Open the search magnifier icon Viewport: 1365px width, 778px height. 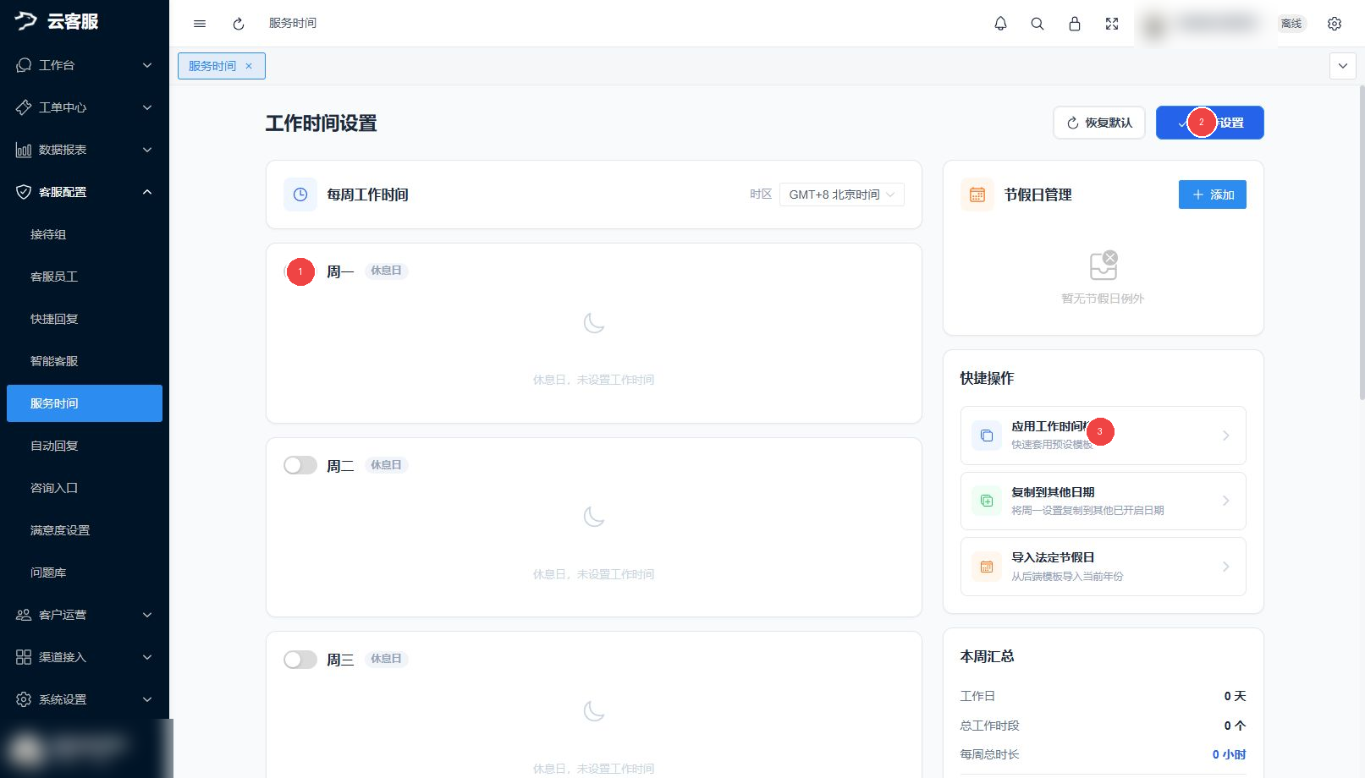(1038, 24)
